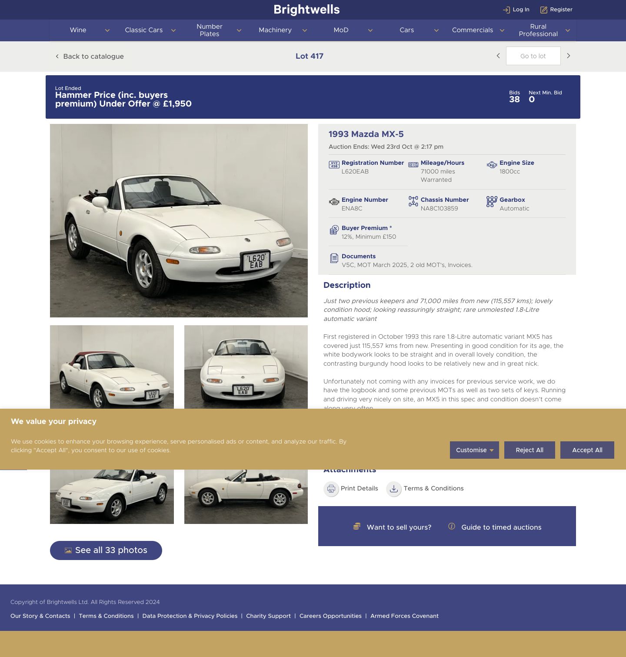Open the Cars menu item
This screenshot has height=657, width=626.
pyautogui.click(x=407, y=30)
